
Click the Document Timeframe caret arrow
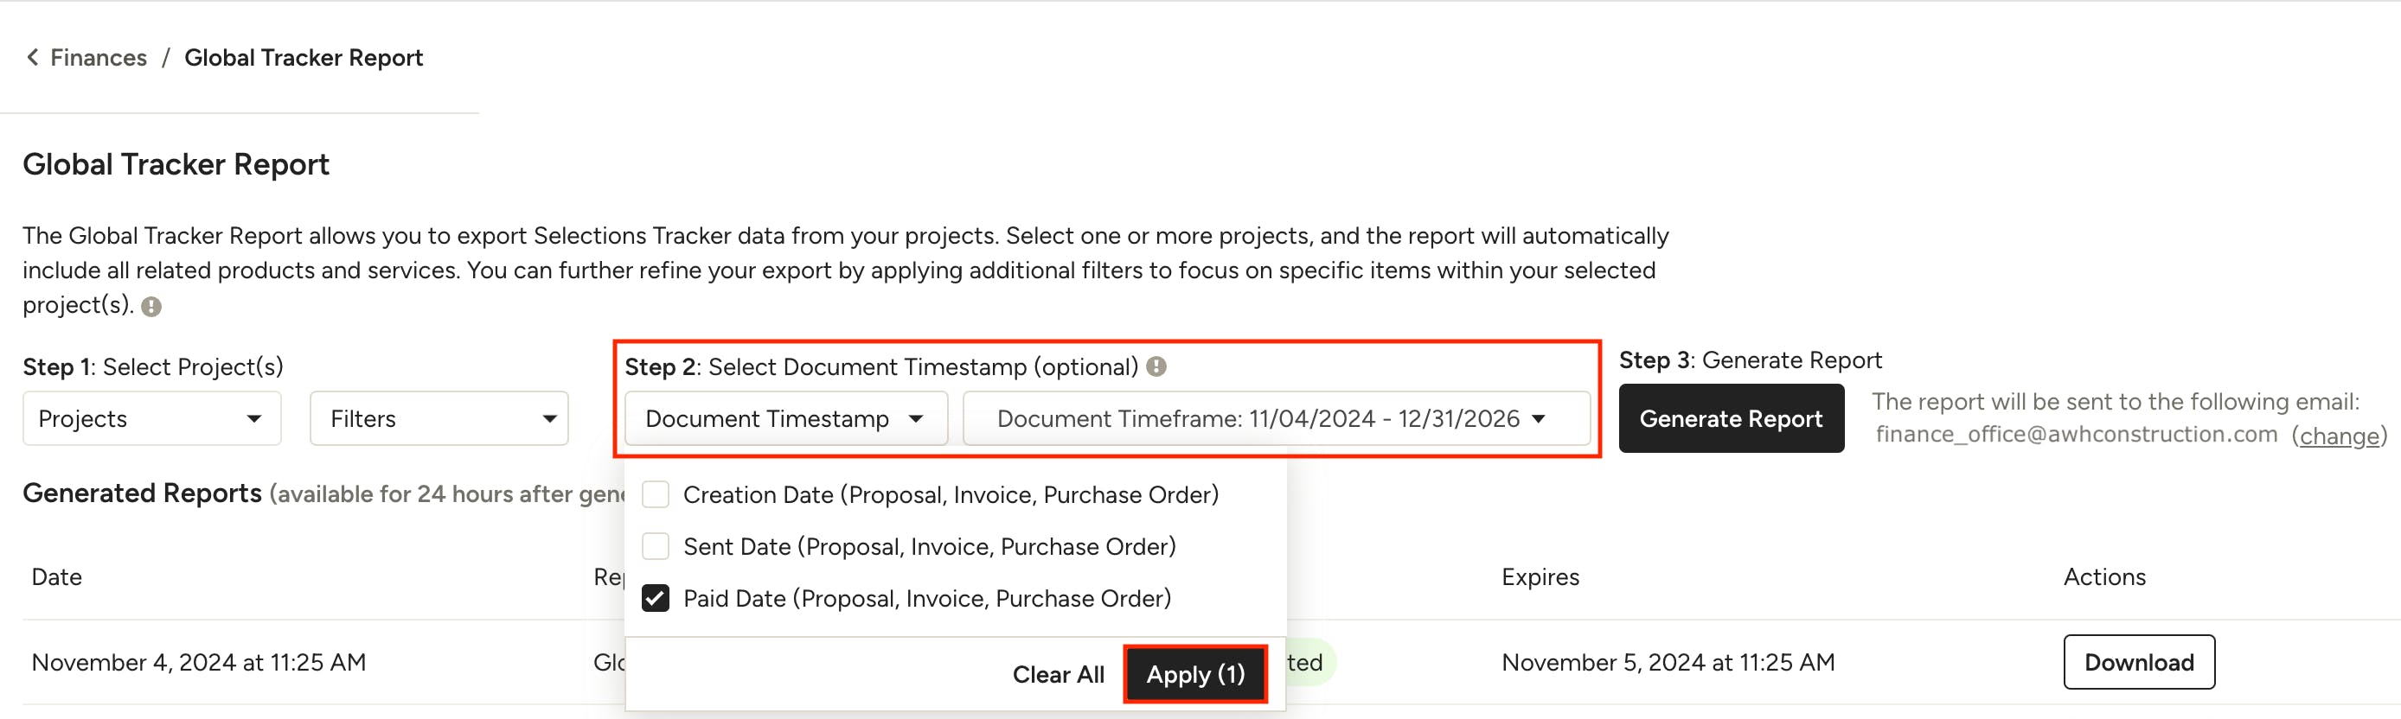click(1538, 419)
